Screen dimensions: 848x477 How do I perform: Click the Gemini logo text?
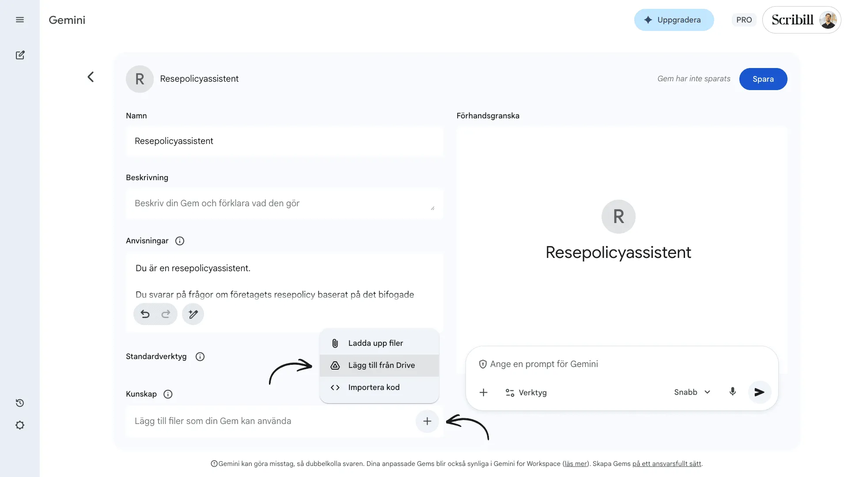[x=67, y=20]
